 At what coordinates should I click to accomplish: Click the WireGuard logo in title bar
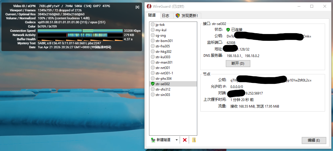[x=149, y=6]
